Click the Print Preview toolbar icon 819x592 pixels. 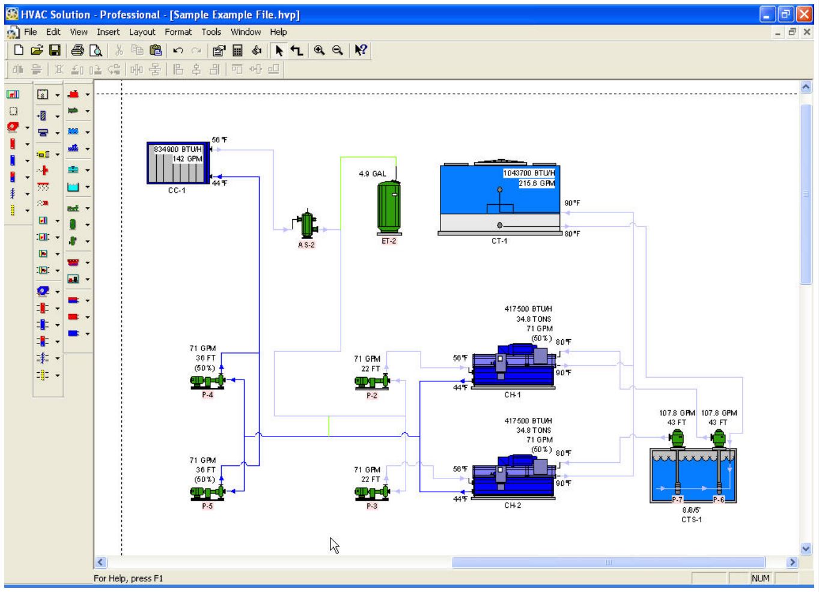(96, 52)
